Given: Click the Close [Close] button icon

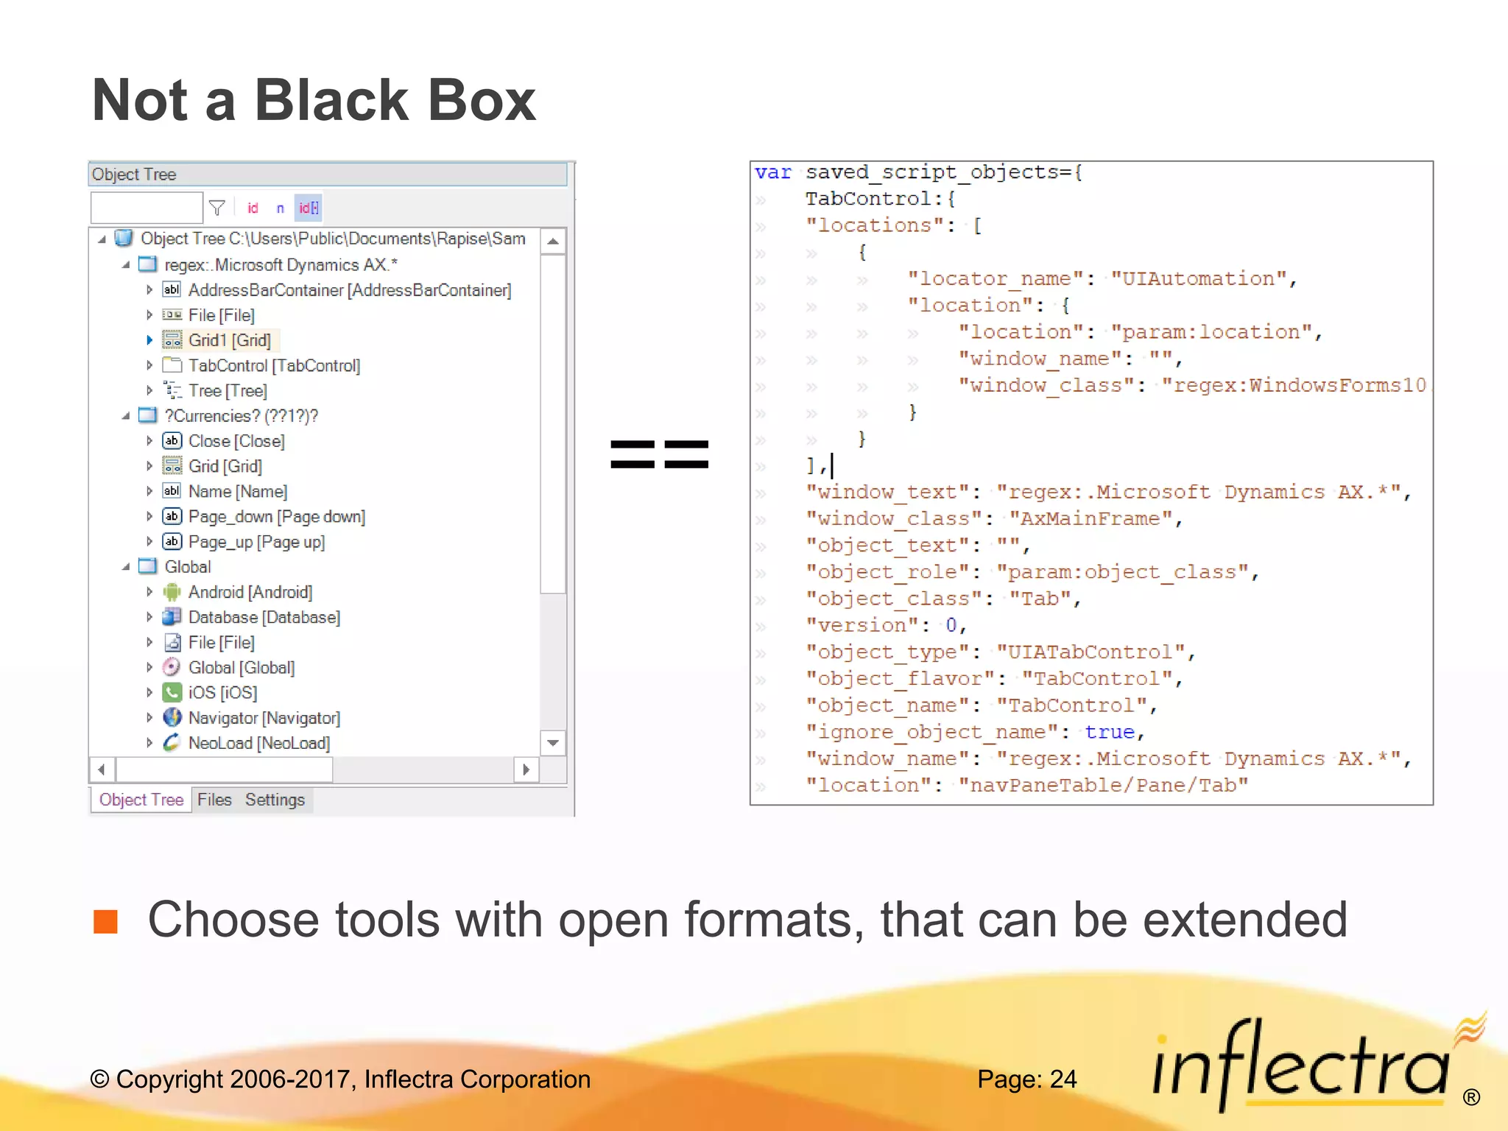Looking at the screenshot, I should (172, 440).
